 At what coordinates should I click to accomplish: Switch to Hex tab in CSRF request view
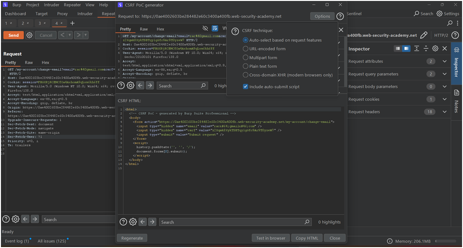[x=160, y=29]
